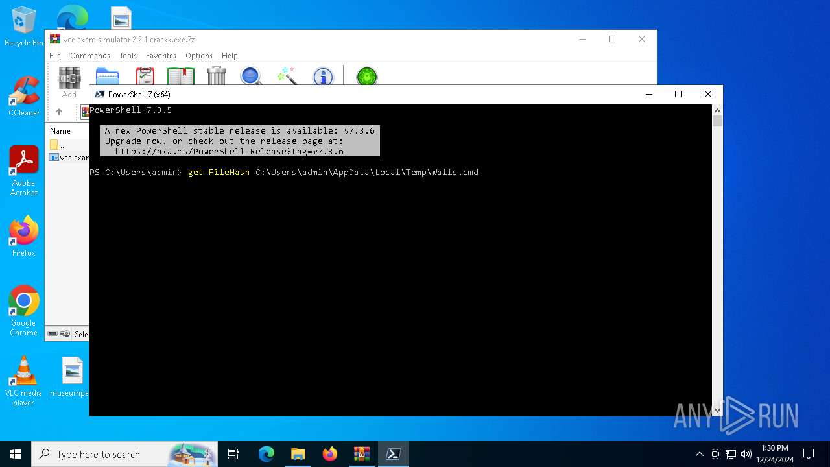Click the Name column header in WinRAR
Image resolution: width=830 pixels, height=467 pixels.
60,130
